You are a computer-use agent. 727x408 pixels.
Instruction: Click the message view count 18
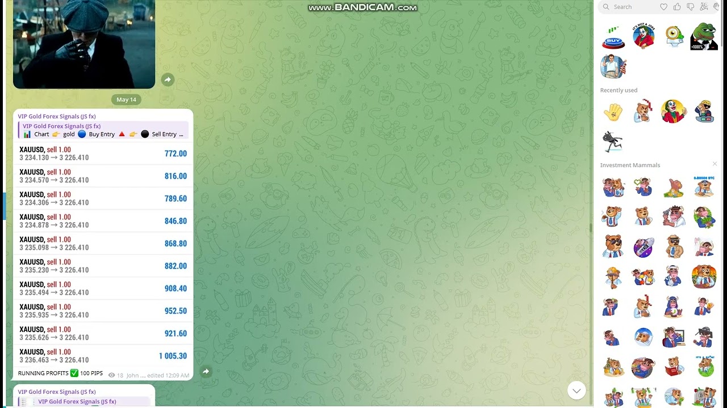tap(116, 375)
